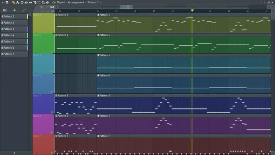Mute Track 1 using its green dot
275x155 pixels.
(x=52, y=31)
